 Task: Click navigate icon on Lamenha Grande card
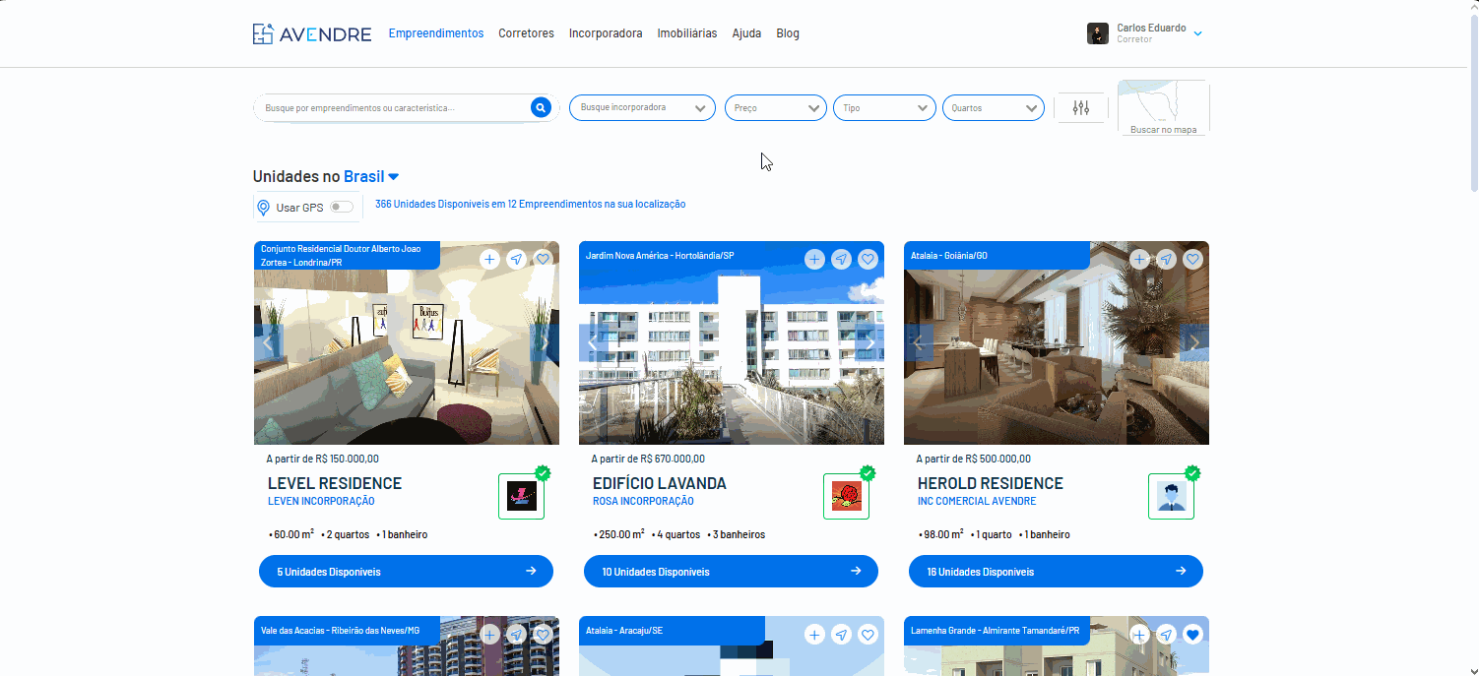tap(1166, 635)
